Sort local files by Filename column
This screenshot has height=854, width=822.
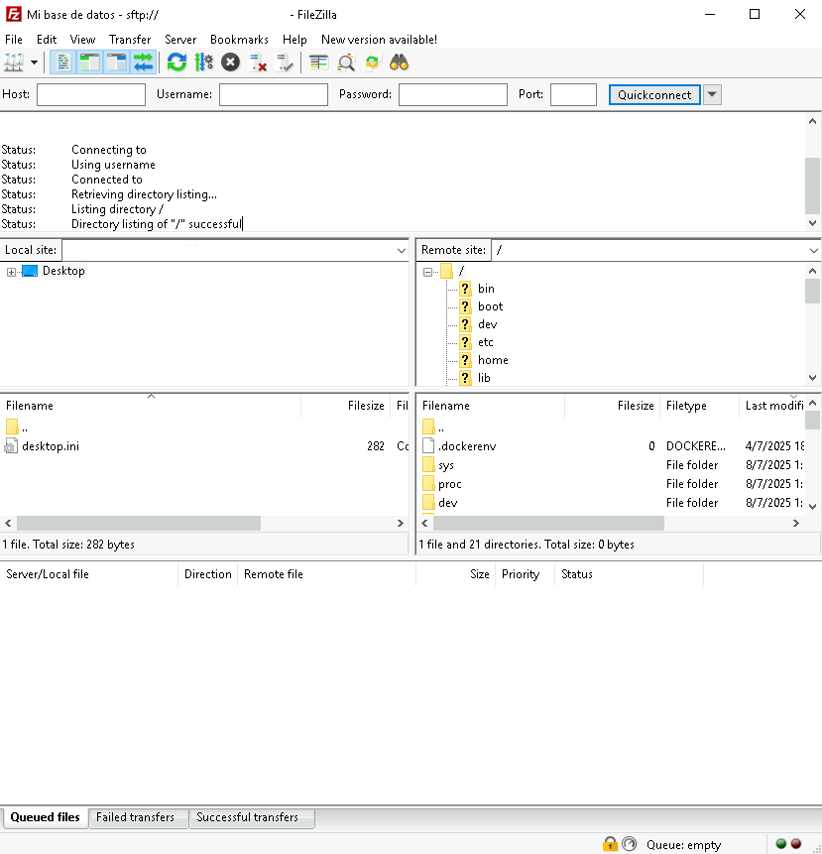tap(151, 406)
